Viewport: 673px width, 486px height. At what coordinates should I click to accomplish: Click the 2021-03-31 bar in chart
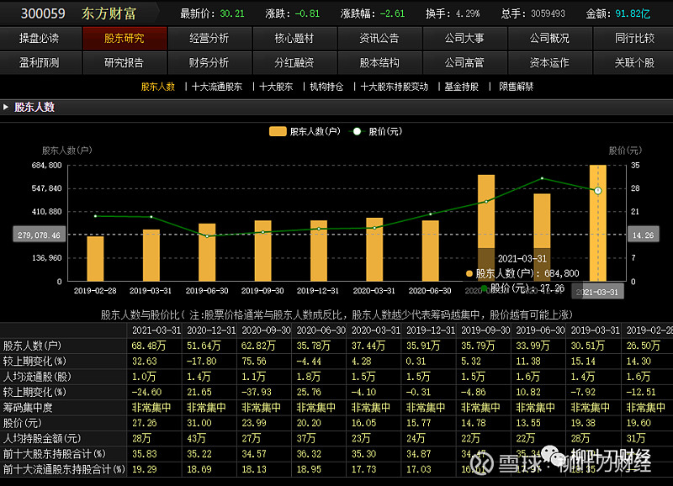[x=598, y=223]
